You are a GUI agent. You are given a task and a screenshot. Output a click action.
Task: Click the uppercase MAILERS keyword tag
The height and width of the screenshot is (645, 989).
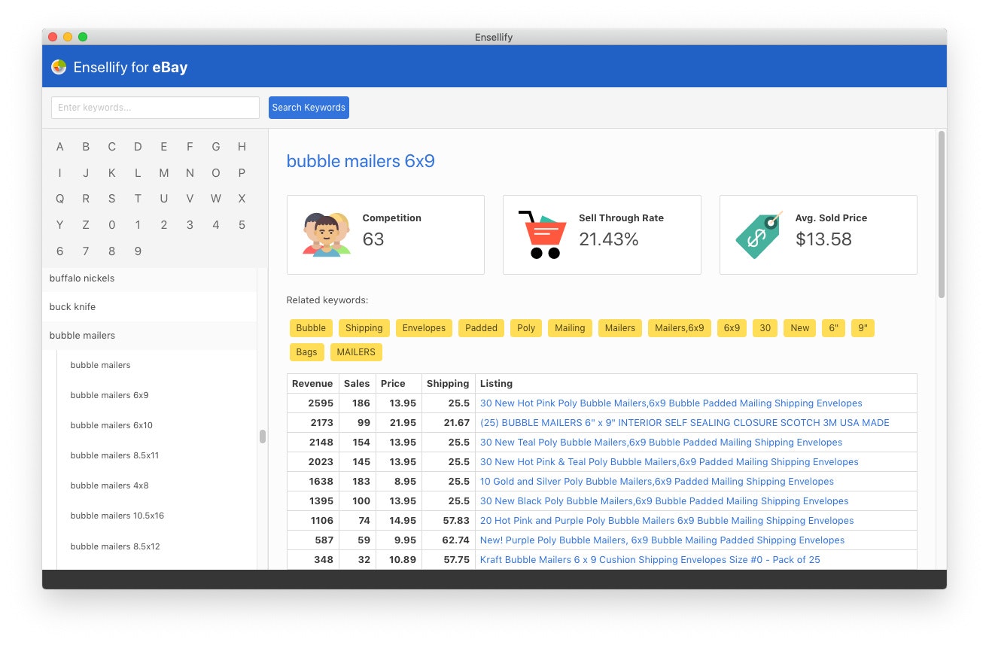356,352
